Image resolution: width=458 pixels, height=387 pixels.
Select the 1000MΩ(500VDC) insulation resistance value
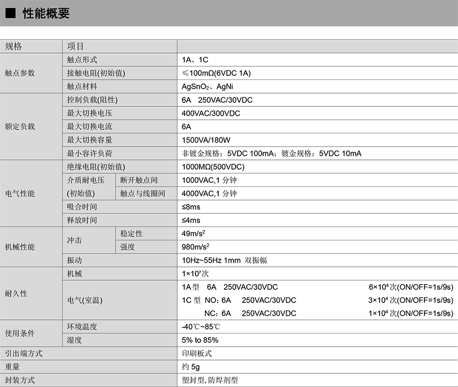[x=213, y=167]
